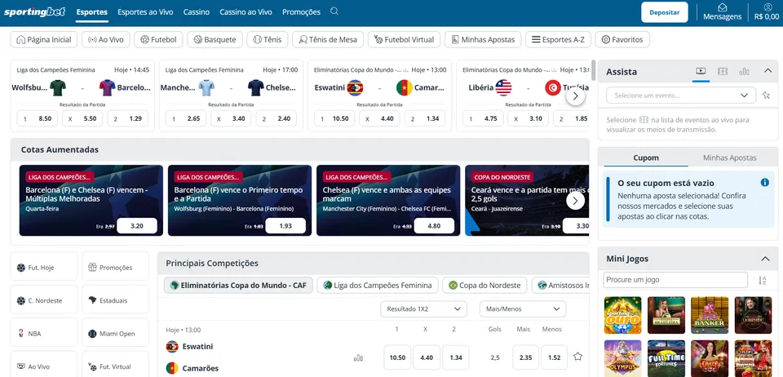Image resolution: width=783 pixels, height=377 pixels.
Task: Open Estaduais shortcut tile
Action: pos(115,299)
